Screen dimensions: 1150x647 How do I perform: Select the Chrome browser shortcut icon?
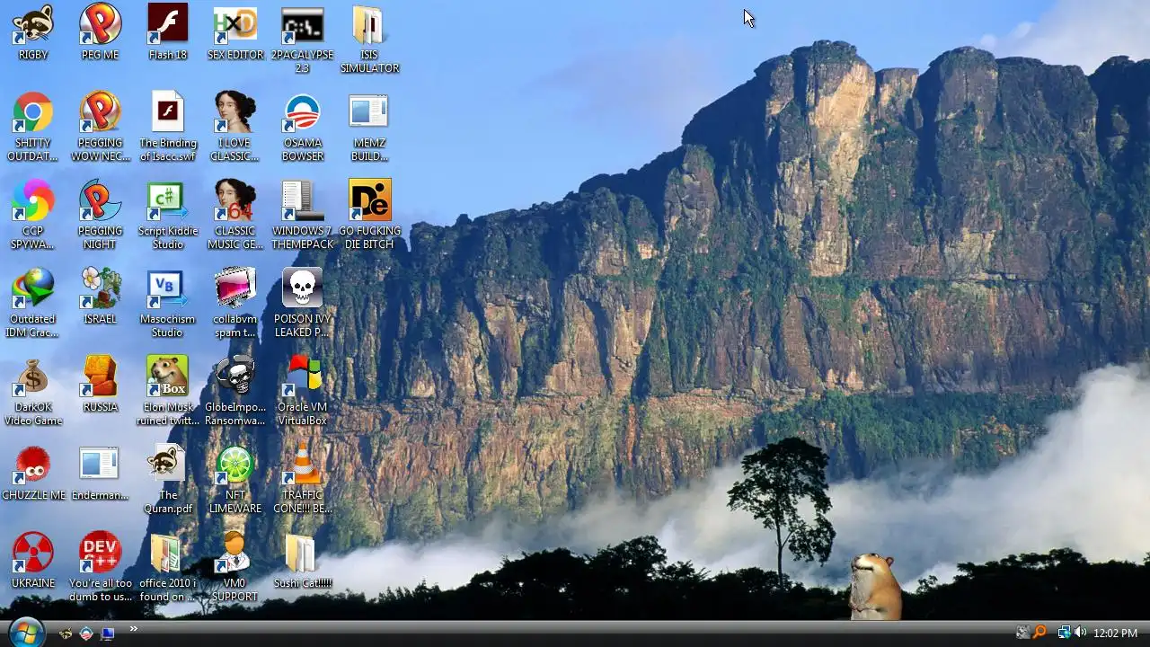coord(33,112)
